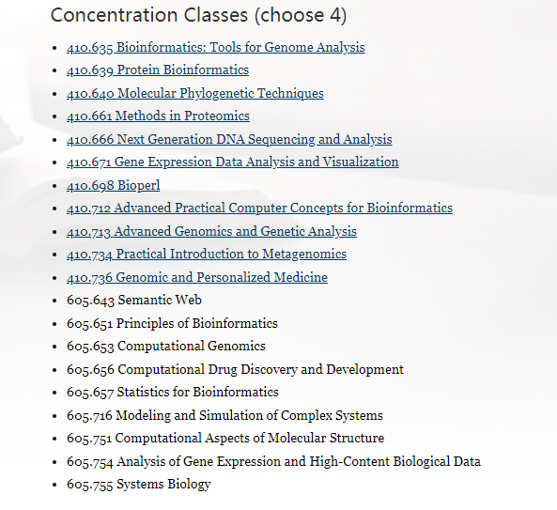Click the 605.751 Computational Aspects of Molecular Structure entry

(225, 439)
